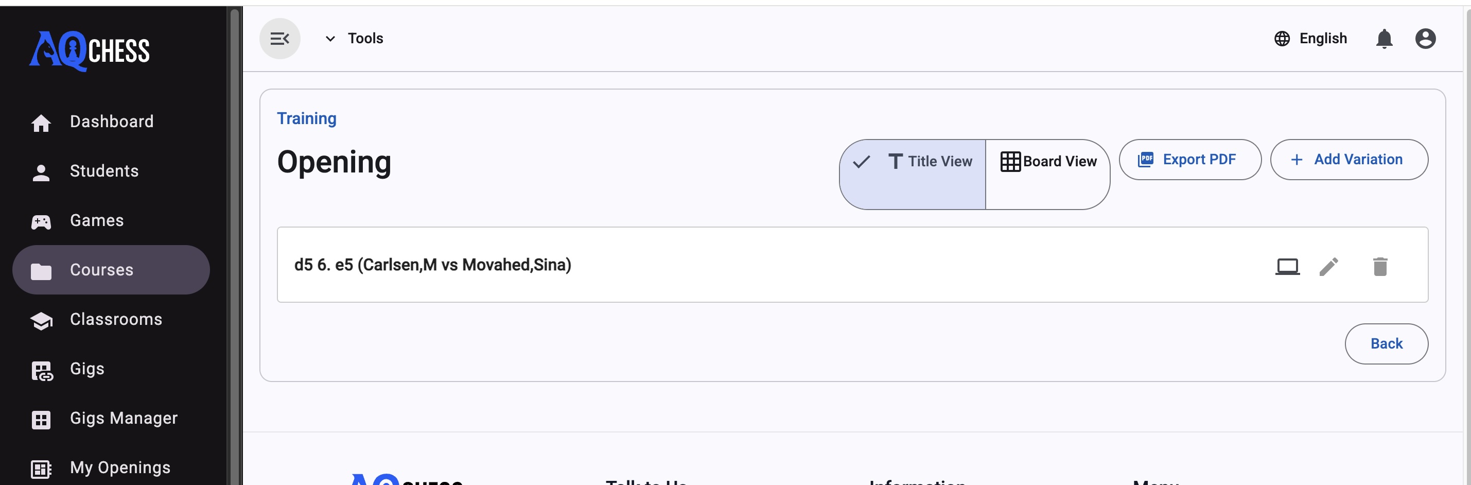Go to Dashboard in sidebar
Image resolution: width=1471 pixels, height=485 pixels.
coord(111,122)
